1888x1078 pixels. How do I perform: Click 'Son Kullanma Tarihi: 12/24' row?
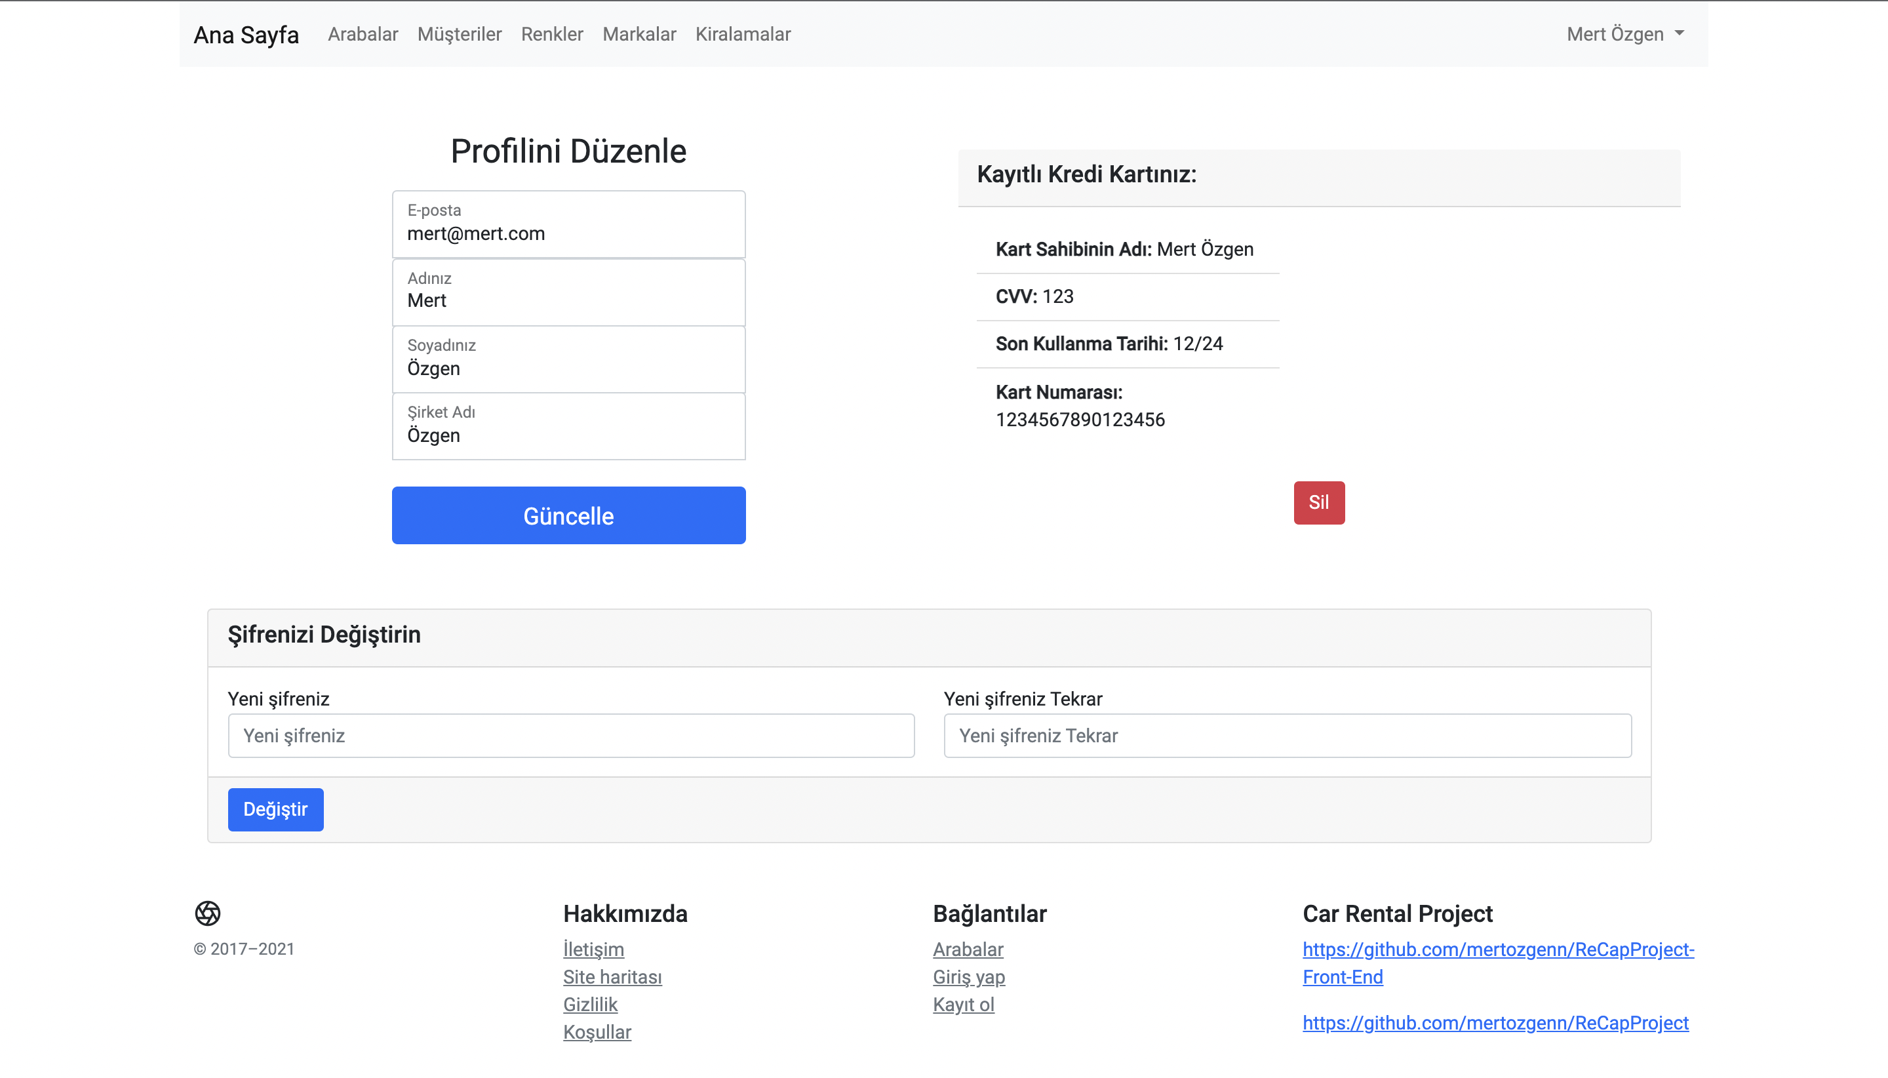click(1128, 344)
